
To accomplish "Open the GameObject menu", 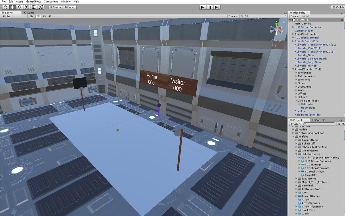I will coord(33,2).
